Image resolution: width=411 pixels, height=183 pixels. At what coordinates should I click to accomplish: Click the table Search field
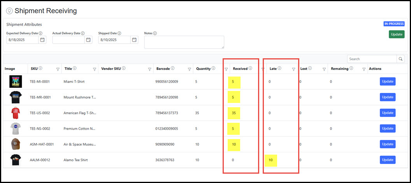(372, 59)
